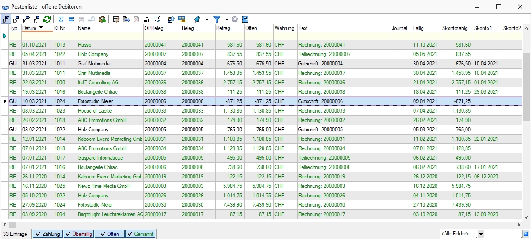Click the grey gear icon in toolbar

[x=235, y=19]
